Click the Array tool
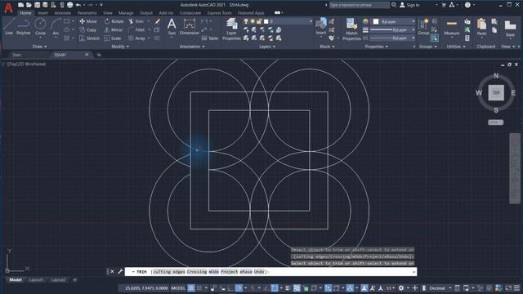 [137, 38]
